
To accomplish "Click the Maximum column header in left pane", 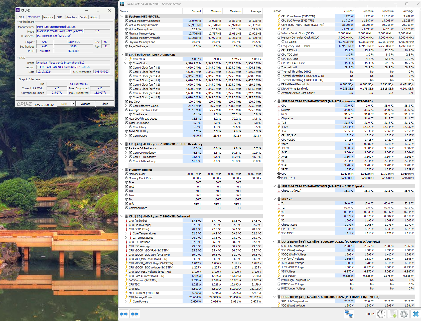I will click(x=232, y=11).
